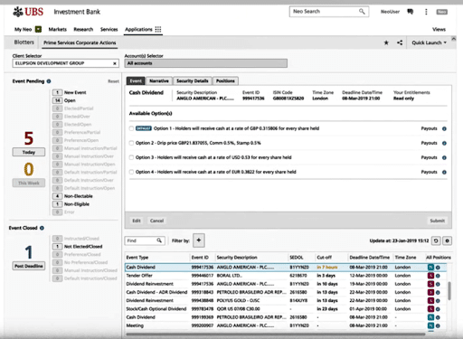Image resolution: width=463 pixels, height=339 pixels.
Task: Switch to the Positions tab
Action: coord(225,81)
